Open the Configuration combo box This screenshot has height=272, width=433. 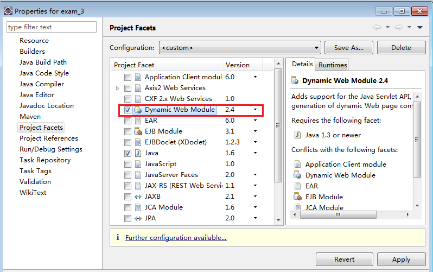(240, 47)
